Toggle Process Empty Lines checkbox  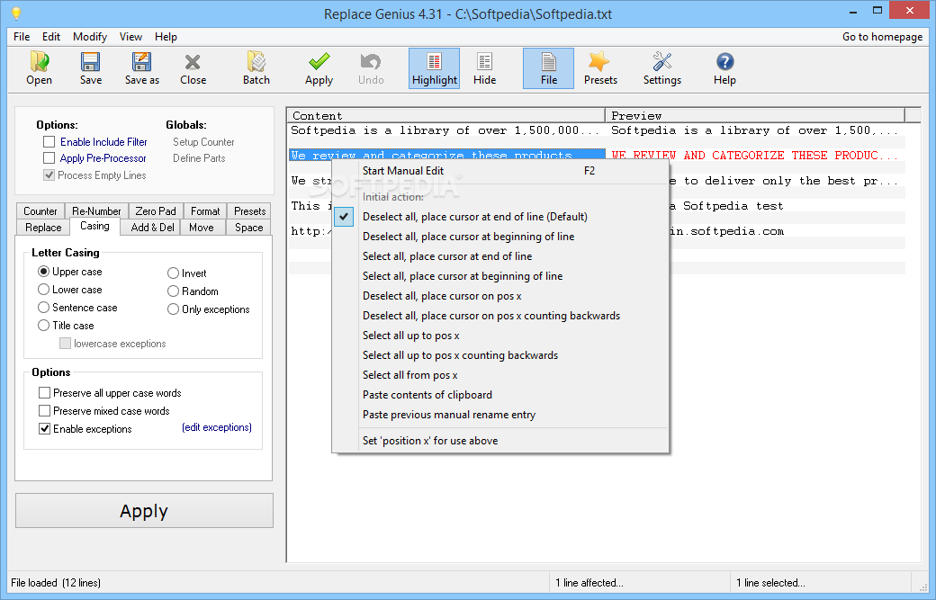click(49, 175)
